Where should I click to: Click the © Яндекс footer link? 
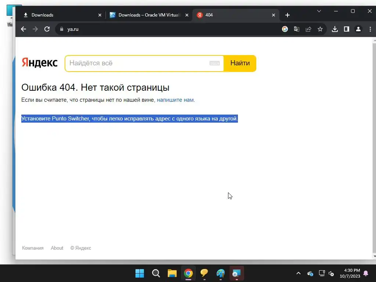pos(80,248)
